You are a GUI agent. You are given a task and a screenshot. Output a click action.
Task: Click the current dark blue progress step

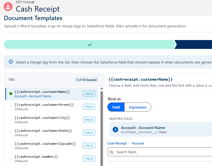click(x=193, y=44)
